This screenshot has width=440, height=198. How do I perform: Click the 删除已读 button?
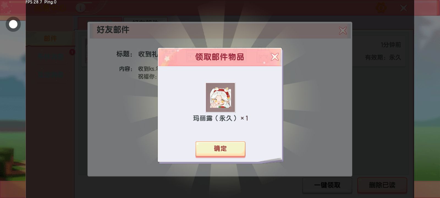coord(382,185)
